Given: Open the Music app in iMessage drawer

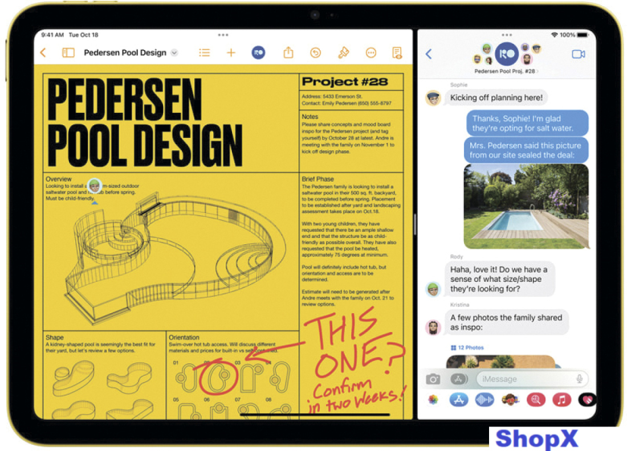Looking at the screenshot, I should 561,400.
